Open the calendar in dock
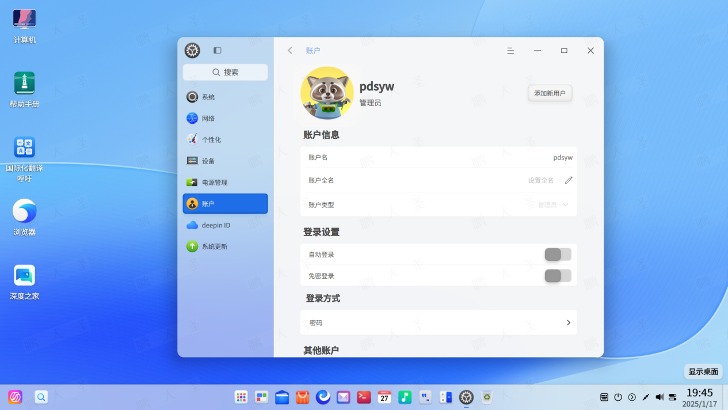728x410 pixels. [x=384, y=397]
